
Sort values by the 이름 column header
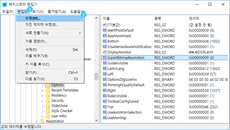pyautogui.click(x=126, y=18)
